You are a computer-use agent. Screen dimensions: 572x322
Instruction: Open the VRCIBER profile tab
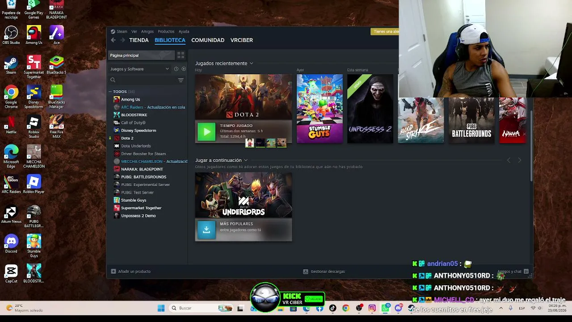[x=242, y=40]
